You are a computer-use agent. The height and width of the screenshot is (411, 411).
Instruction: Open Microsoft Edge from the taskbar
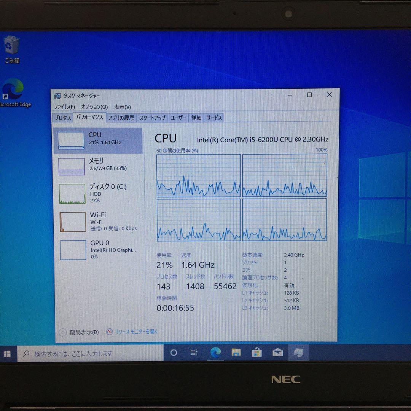[x=215, y=353]
